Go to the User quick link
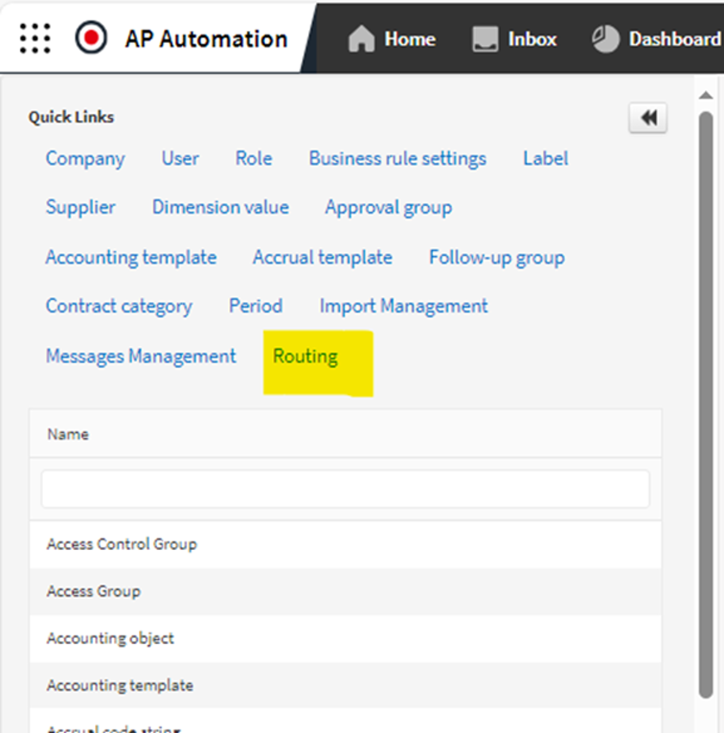This screenshot has width=724, height=733. point(180,158)
